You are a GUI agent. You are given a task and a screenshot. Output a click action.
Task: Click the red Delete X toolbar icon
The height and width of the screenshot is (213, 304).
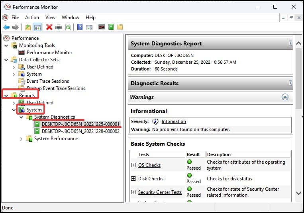[49, 27]
